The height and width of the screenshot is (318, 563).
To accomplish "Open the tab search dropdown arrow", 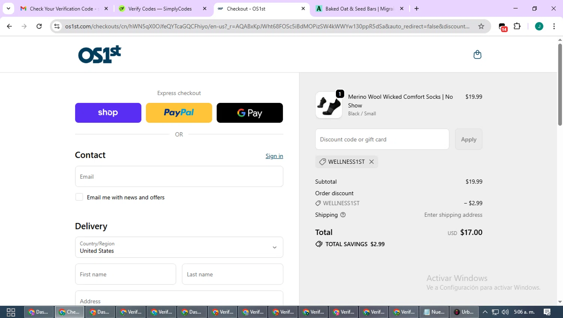I will click(x=8, y=8).
